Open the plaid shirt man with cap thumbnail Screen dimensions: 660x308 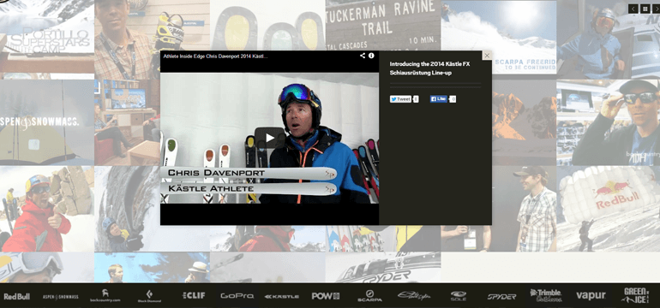tap(525, 209)
